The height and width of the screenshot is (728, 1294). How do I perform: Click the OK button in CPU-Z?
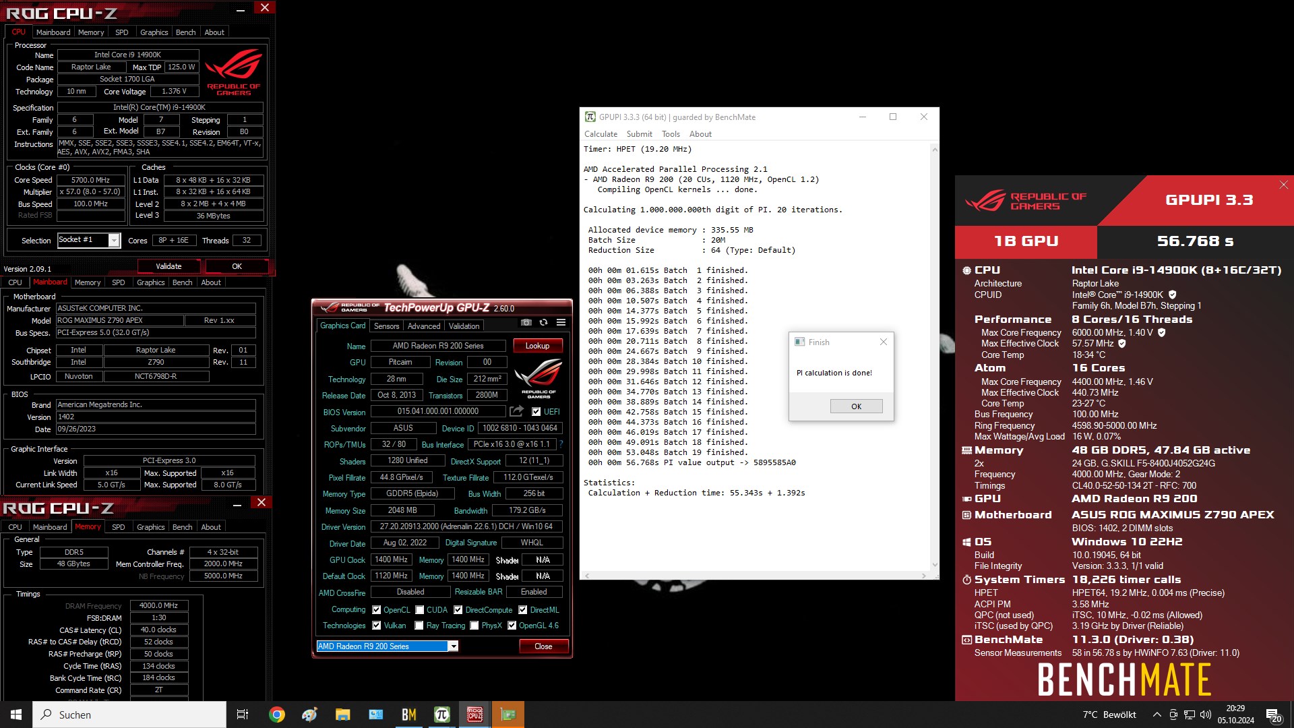[237, 266]
